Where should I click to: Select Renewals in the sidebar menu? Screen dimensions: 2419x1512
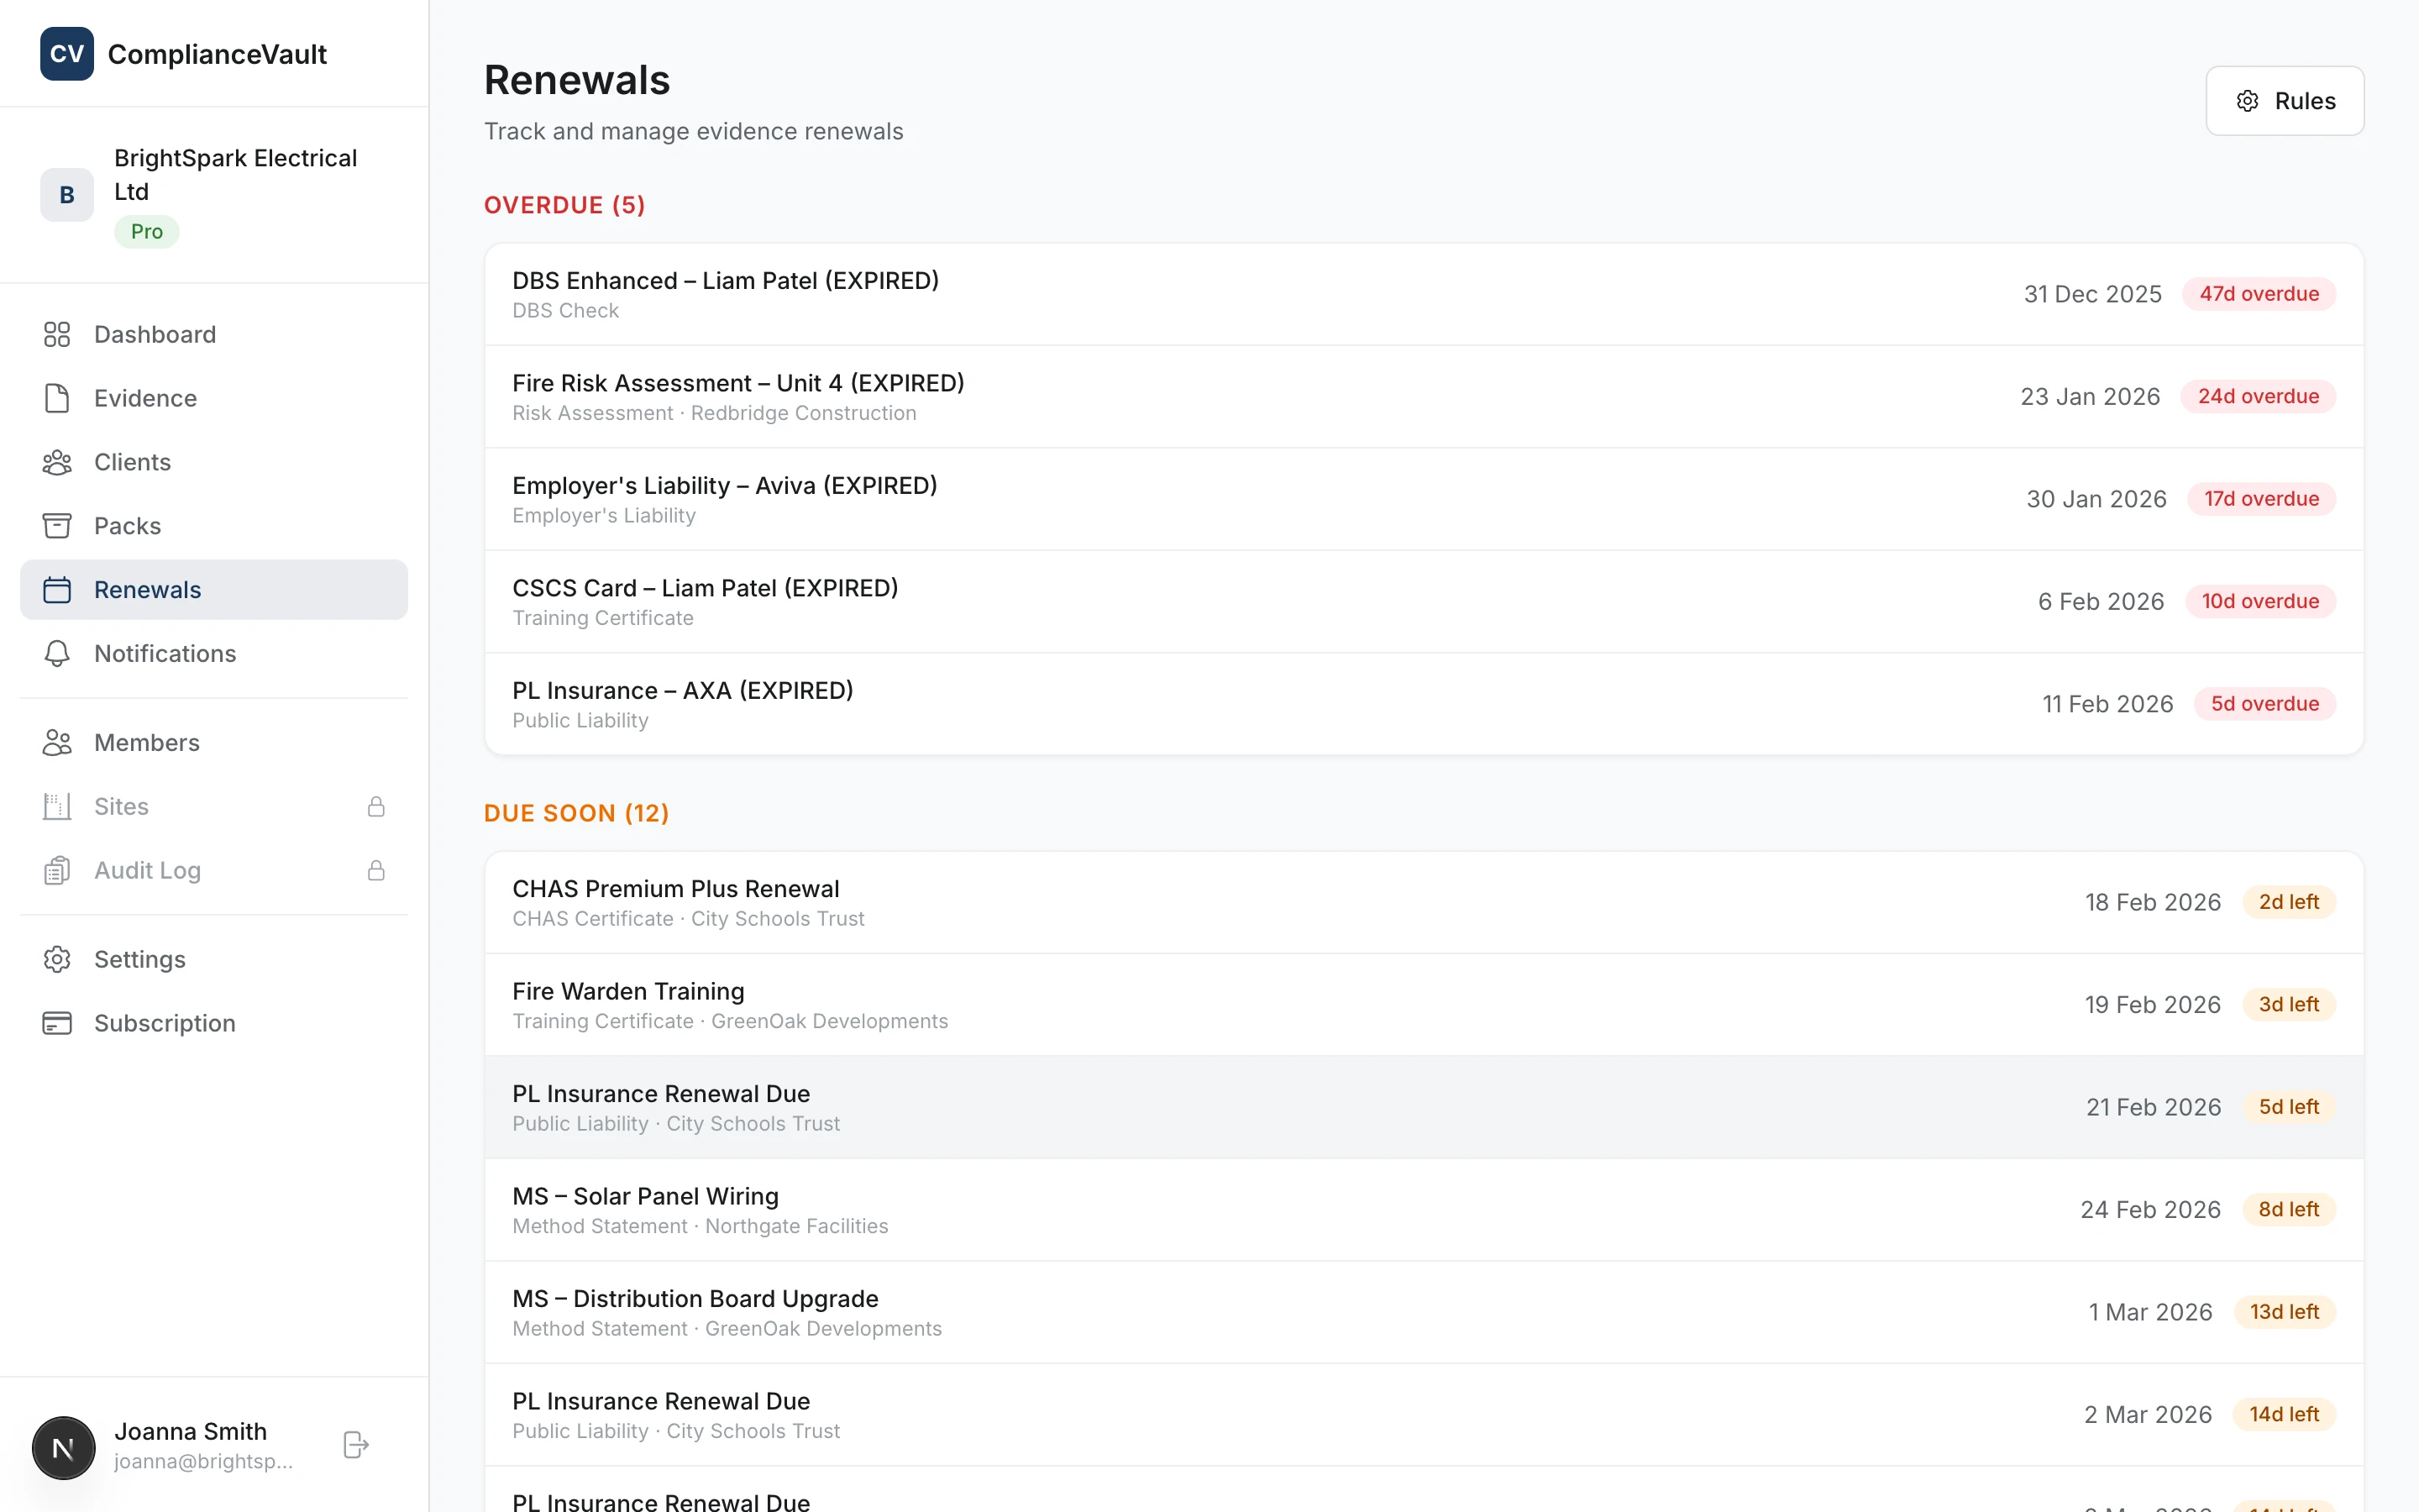148,589
